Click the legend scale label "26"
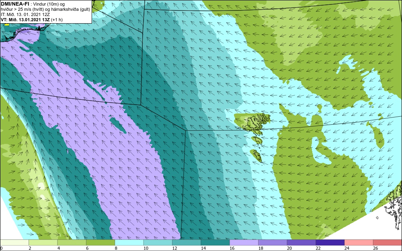 (x=375, y=248)
